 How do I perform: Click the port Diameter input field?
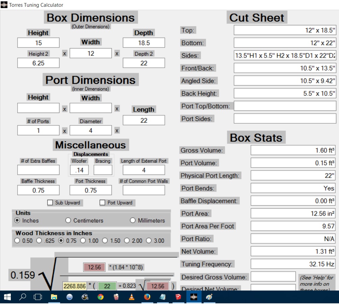click(x=90, y=130)
